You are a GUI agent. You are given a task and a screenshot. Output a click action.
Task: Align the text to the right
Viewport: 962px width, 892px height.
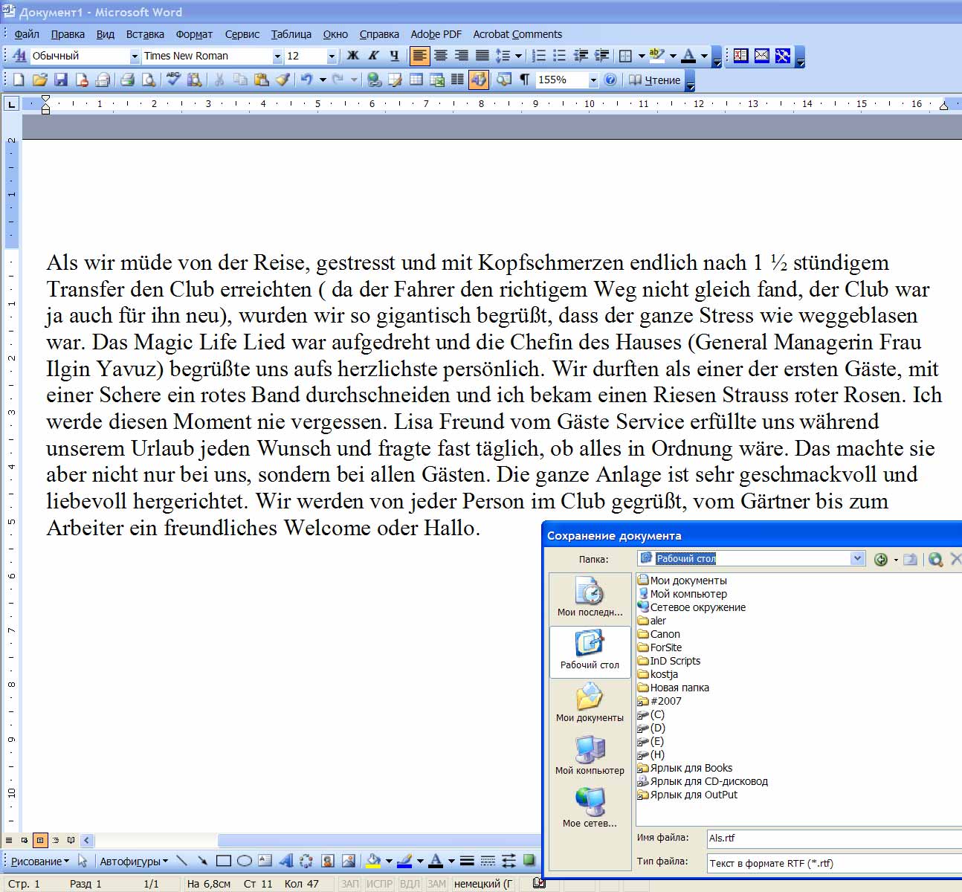[x=462, y=56]
